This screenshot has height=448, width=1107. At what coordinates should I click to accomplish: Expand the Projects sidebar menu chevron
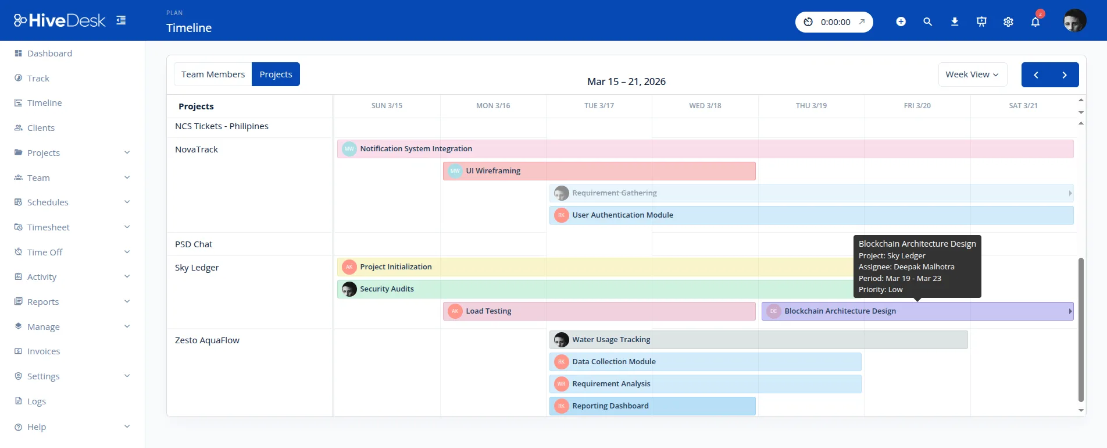[127, 152]
